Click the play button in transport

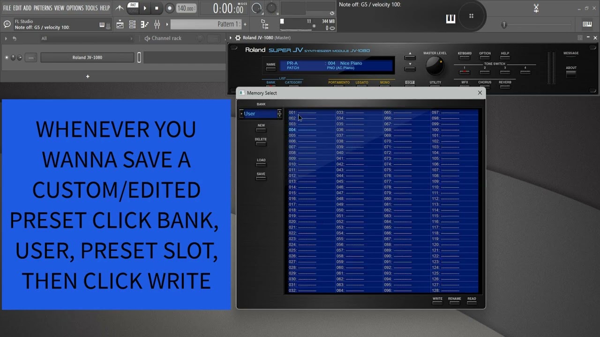pos(145,8)
